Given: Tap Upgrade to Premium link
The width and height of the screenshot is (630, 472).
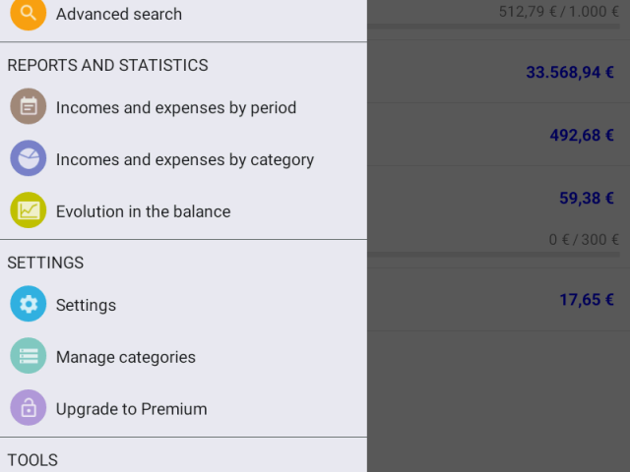Looking at the screenshot, I should click(x=131, y=409).
